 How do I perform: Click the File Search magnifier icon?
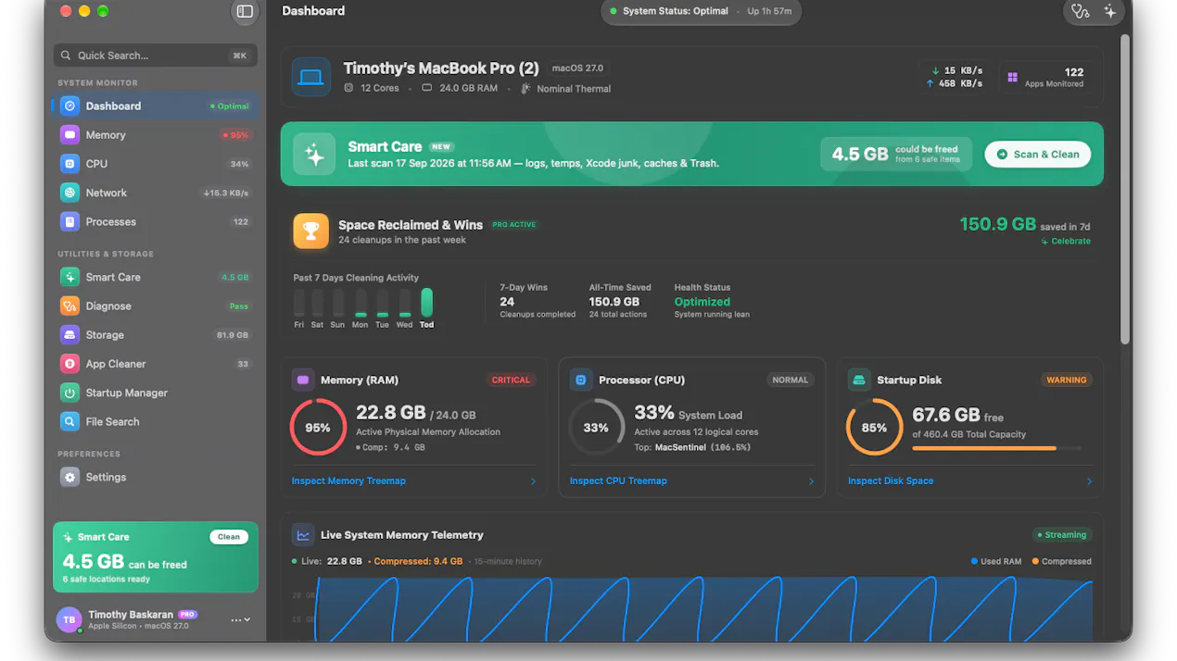click(70, 421)
